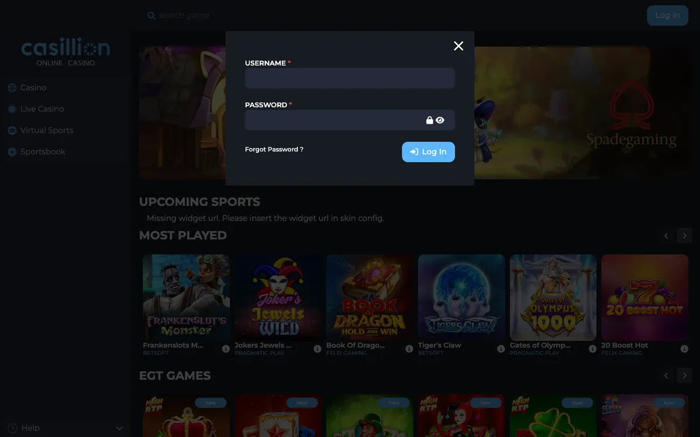This screenshot has height=437, width=700.
Task: Expand the Help chevron
Action: pyautogui.click(x=120, y=428)
